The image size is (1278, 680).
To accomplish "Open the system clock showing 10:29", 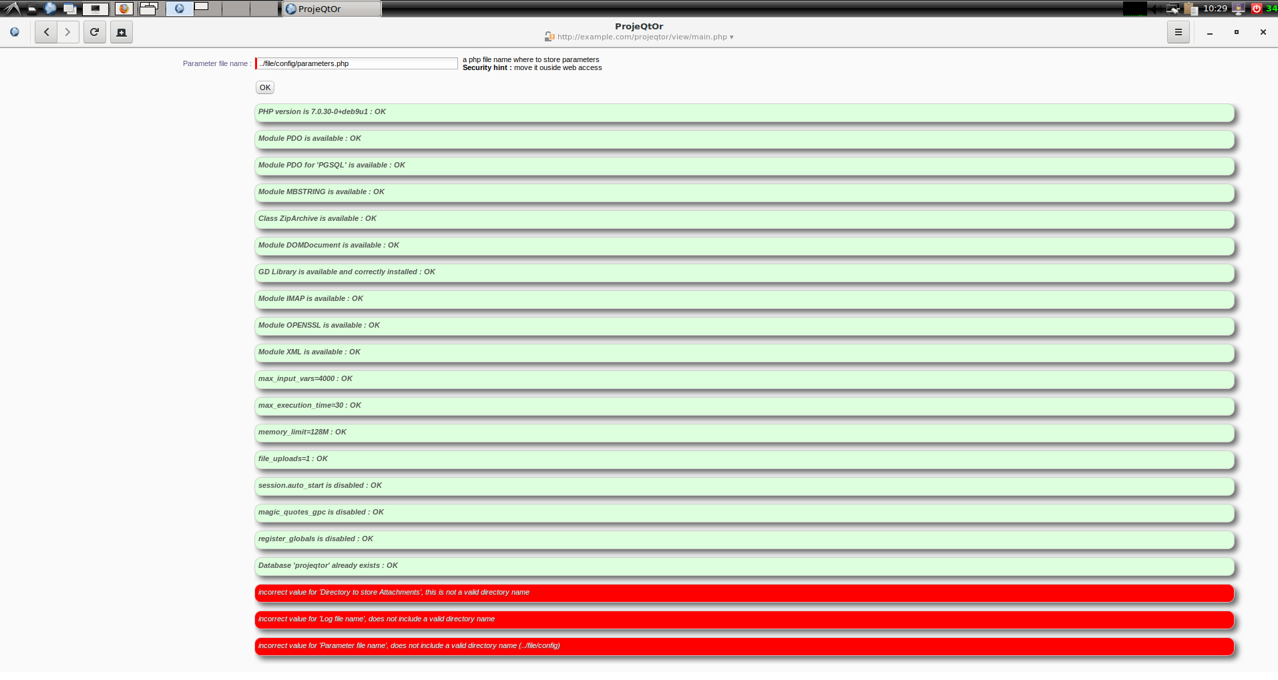I will click(1215, 9).
